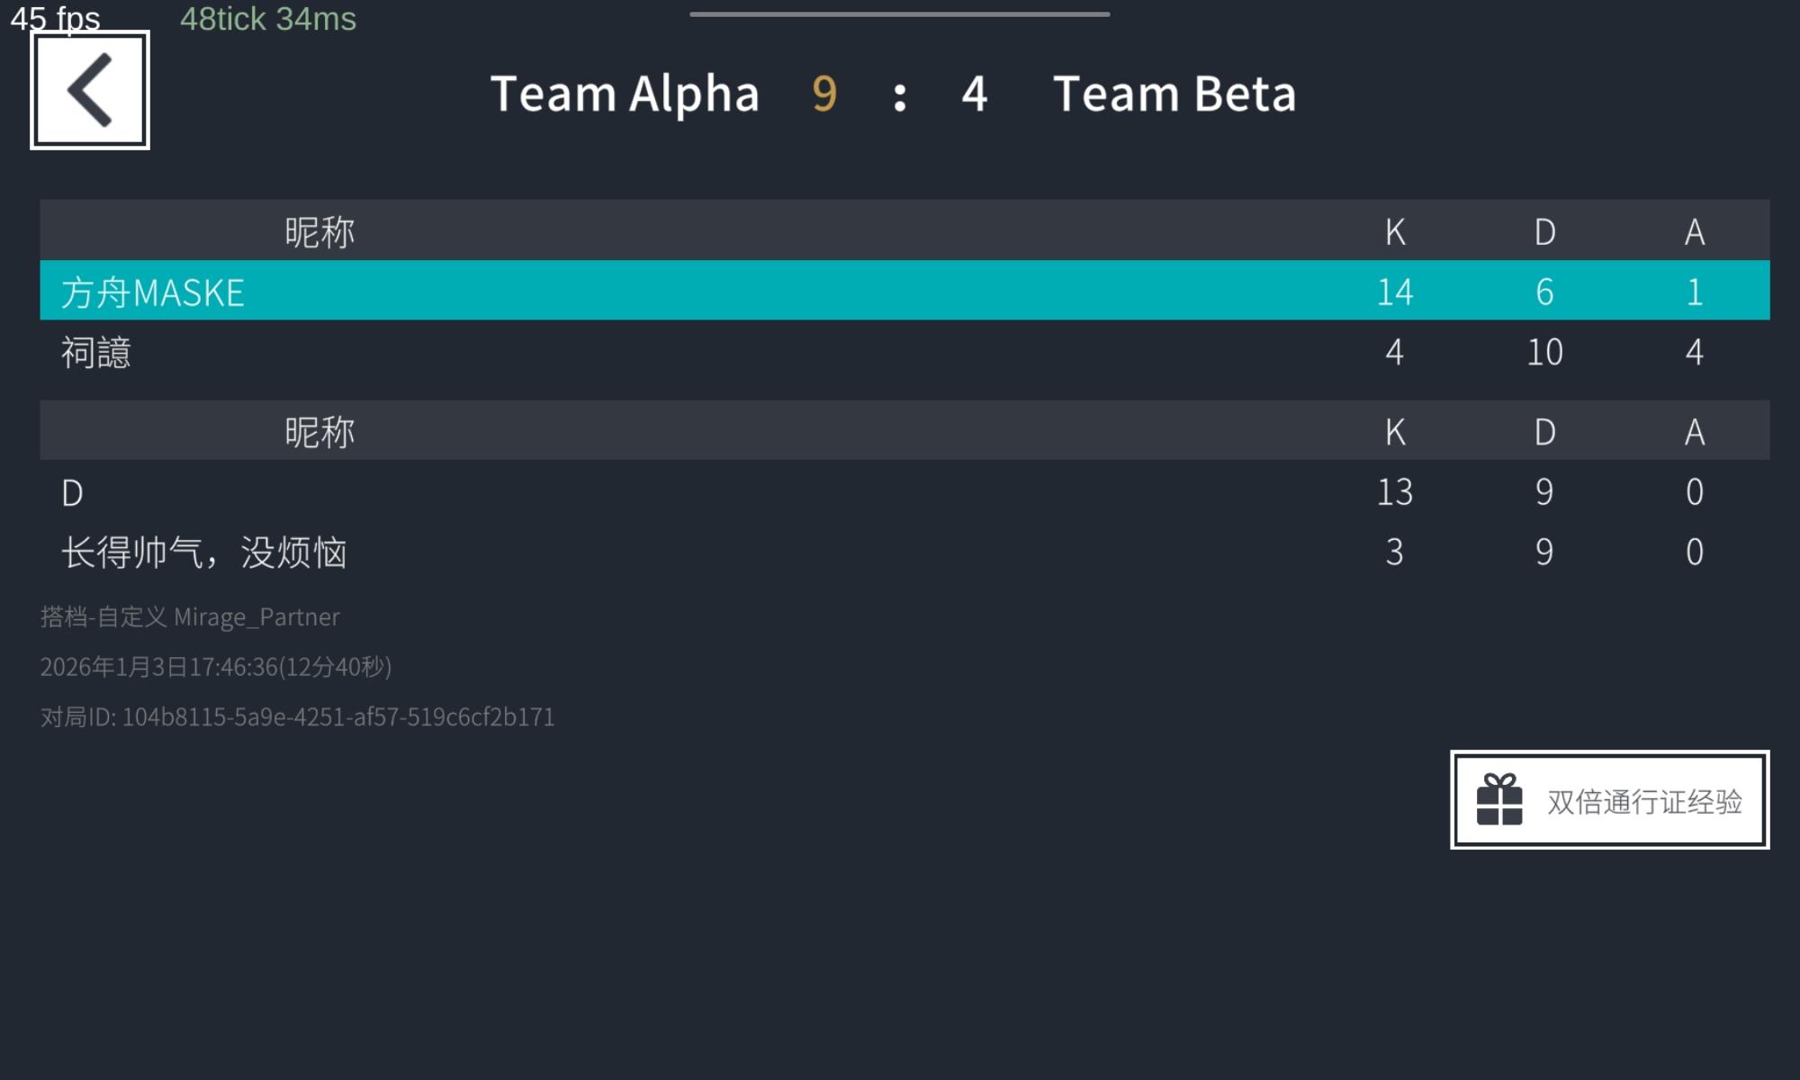
Task: Click the K column header in top table
Action: click(x=1395, y=232)
